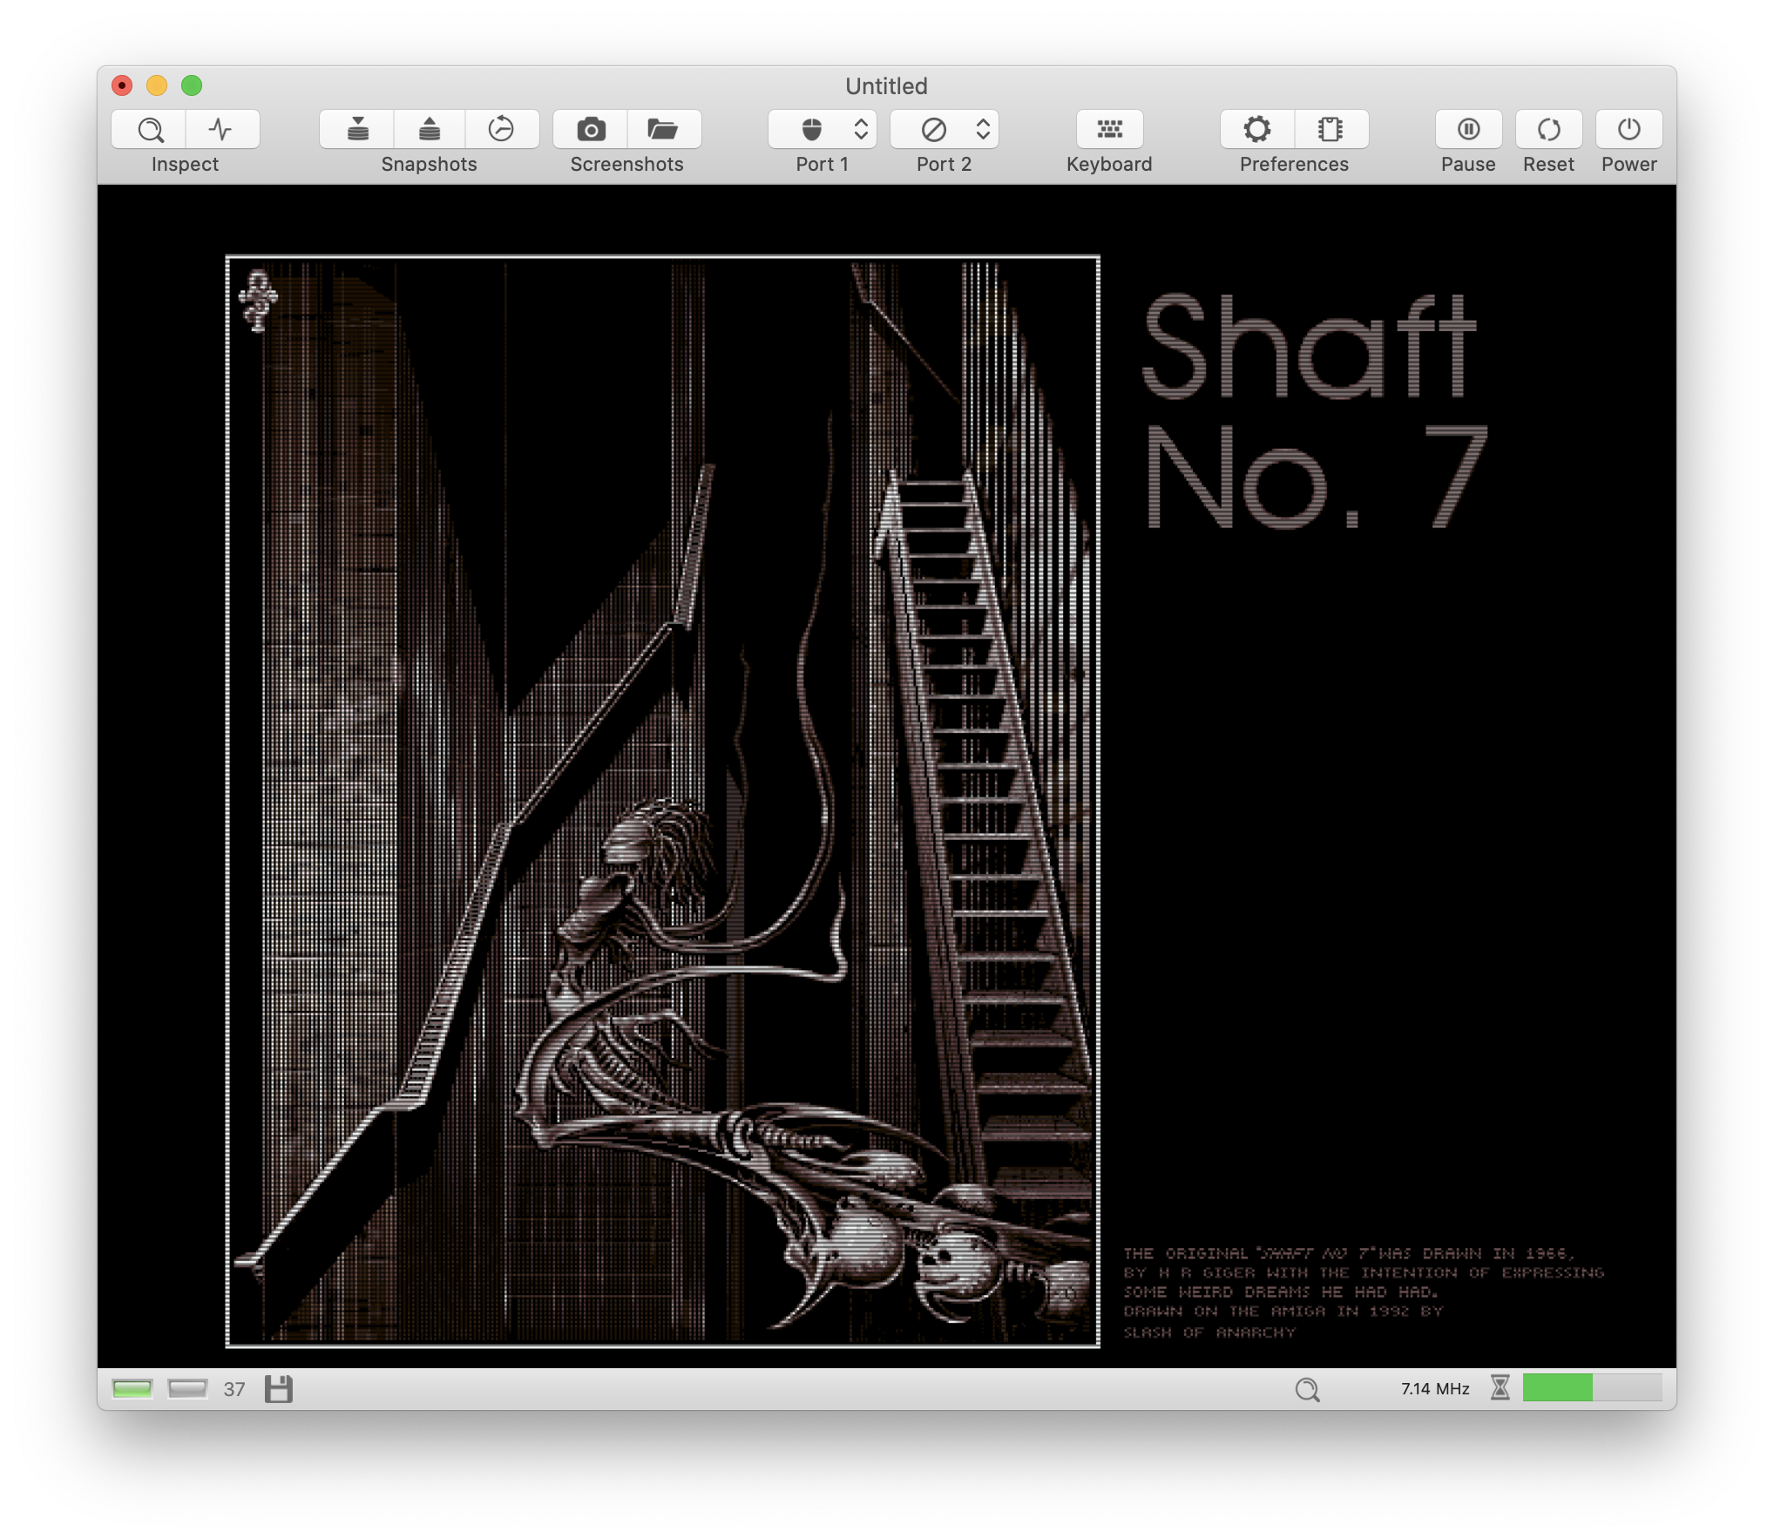This screenshot has height=1539, width=1774.
Task: Click the 'Snapshots' toolbar label
Action: point(429,164)
